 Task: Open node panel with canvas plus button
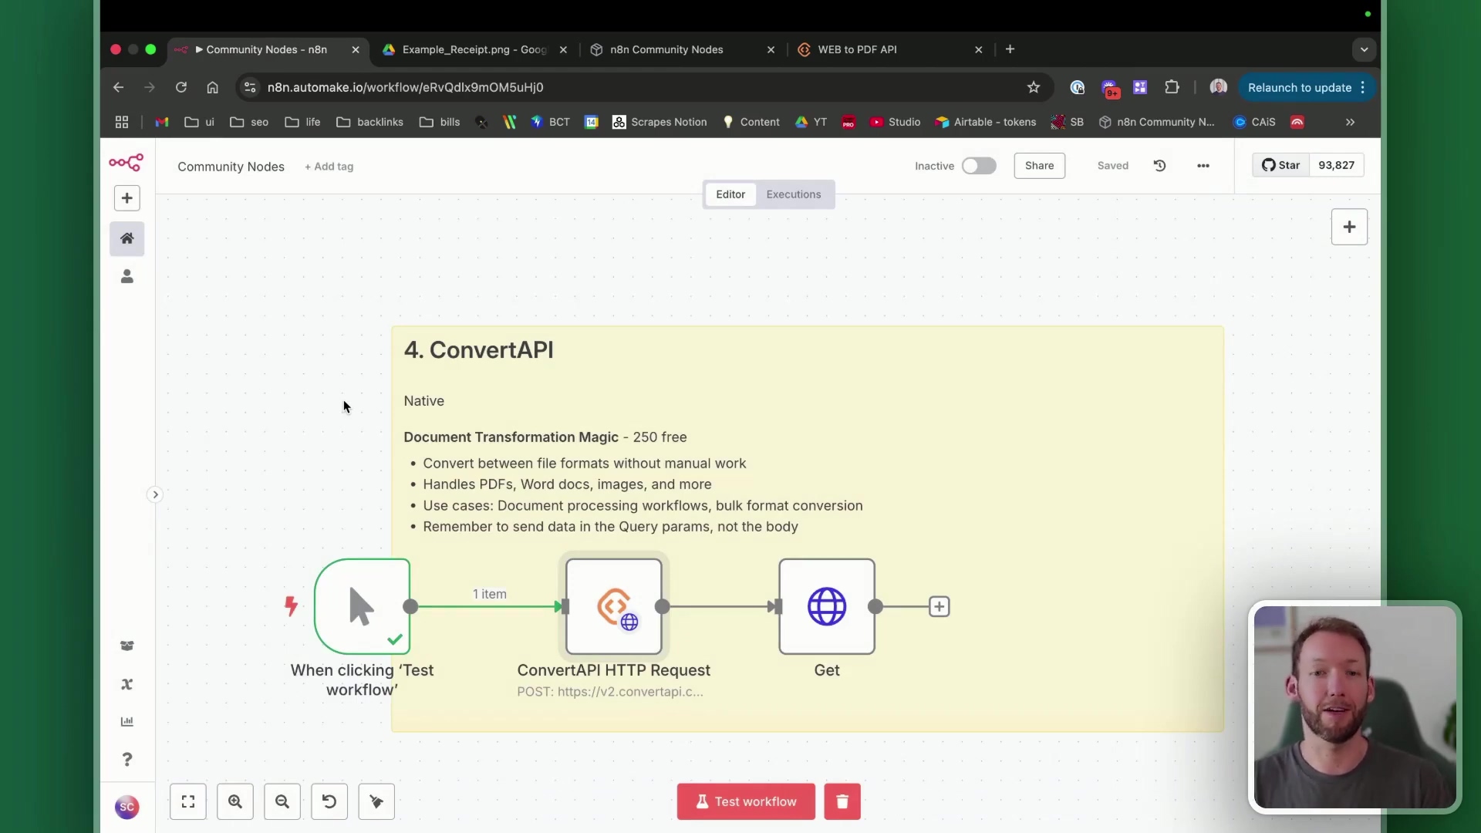click(x=1349, y=227)
